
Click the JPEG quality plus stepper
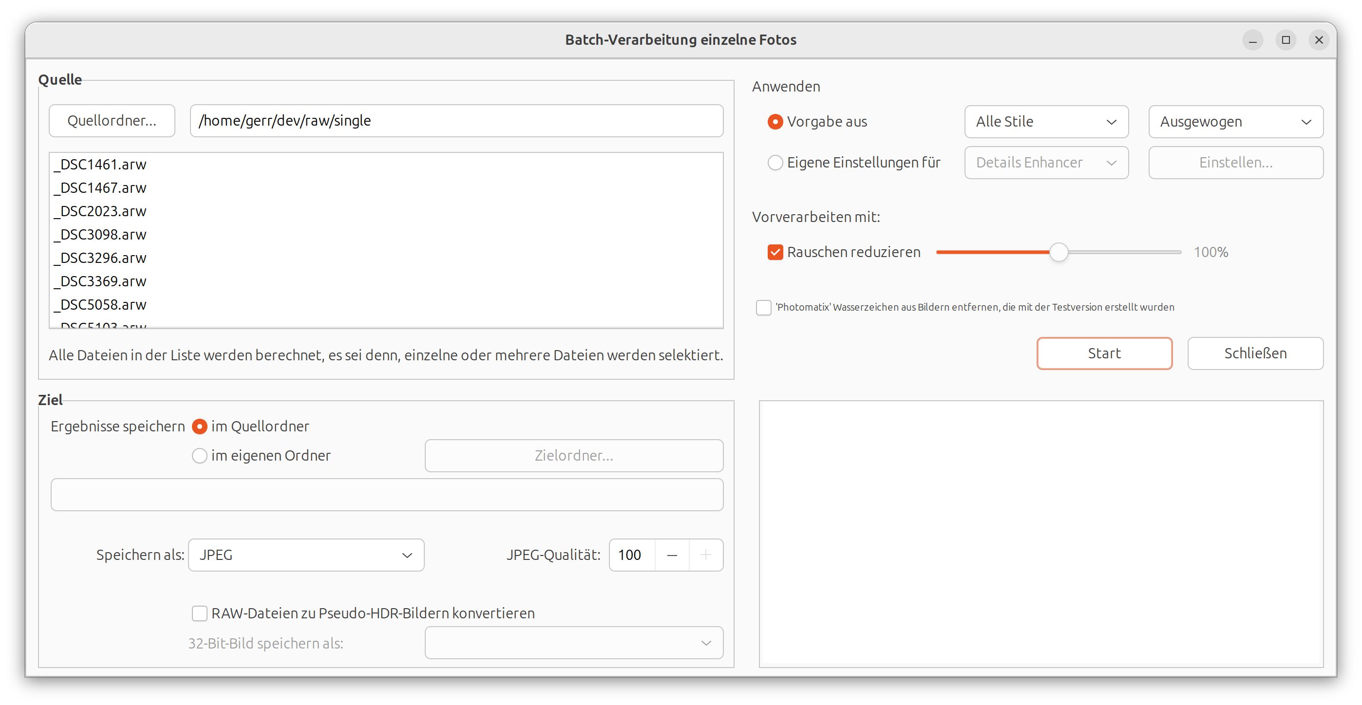tap(705, 555)
